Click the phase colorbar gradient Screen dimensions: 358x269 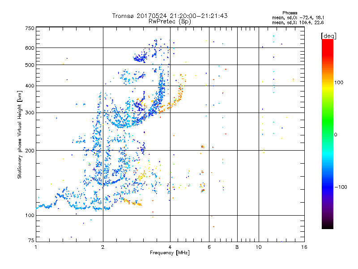click(328, 134)
